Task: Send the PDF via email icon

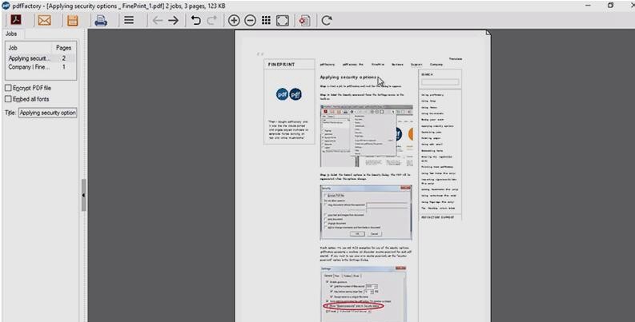Action: click(44, 20)
